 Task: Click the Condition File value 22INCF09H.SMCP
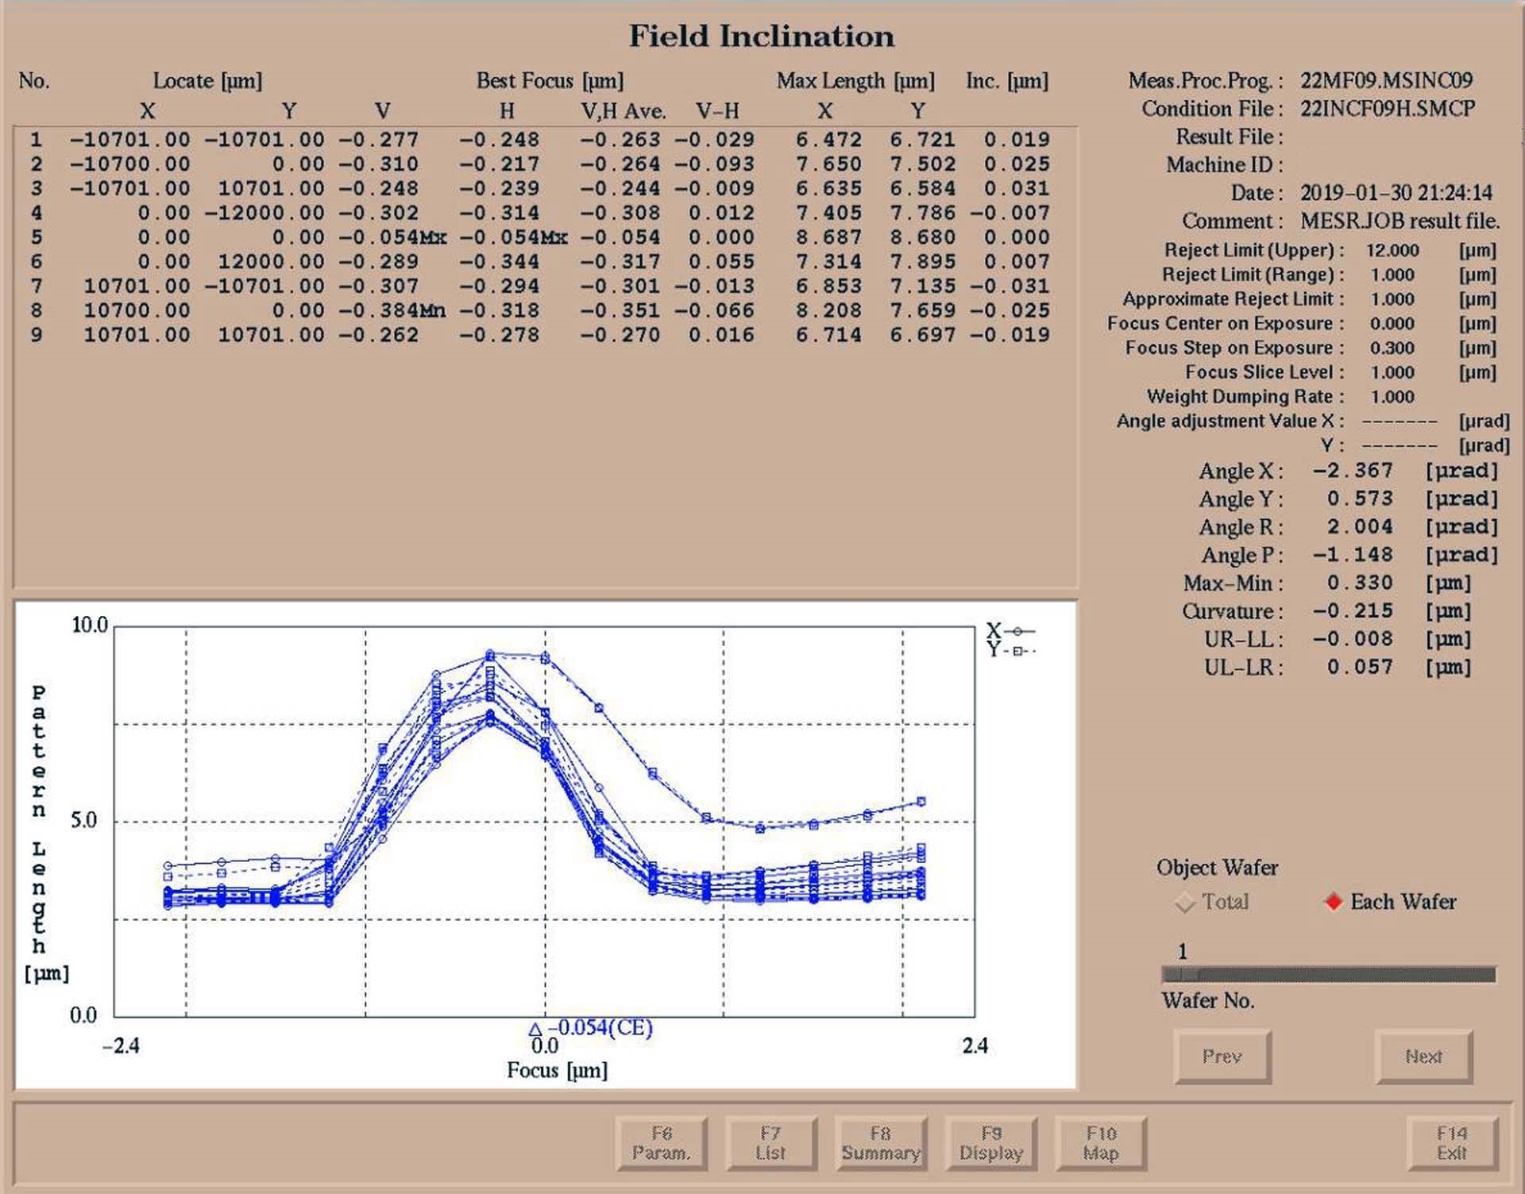[x=1388, y=109]
